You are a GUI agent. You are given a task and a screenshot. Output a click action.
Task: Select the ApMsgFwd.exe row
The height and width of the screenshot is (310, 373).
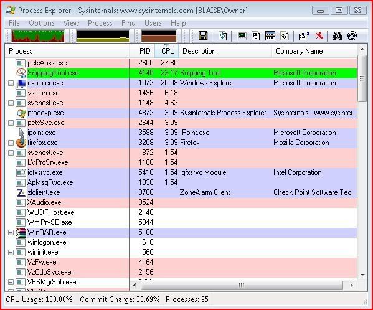pos(181,182)
